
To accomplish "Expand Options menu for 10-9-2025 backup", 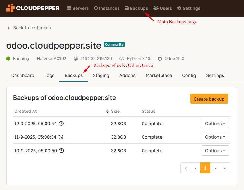I will coord(215,151).
